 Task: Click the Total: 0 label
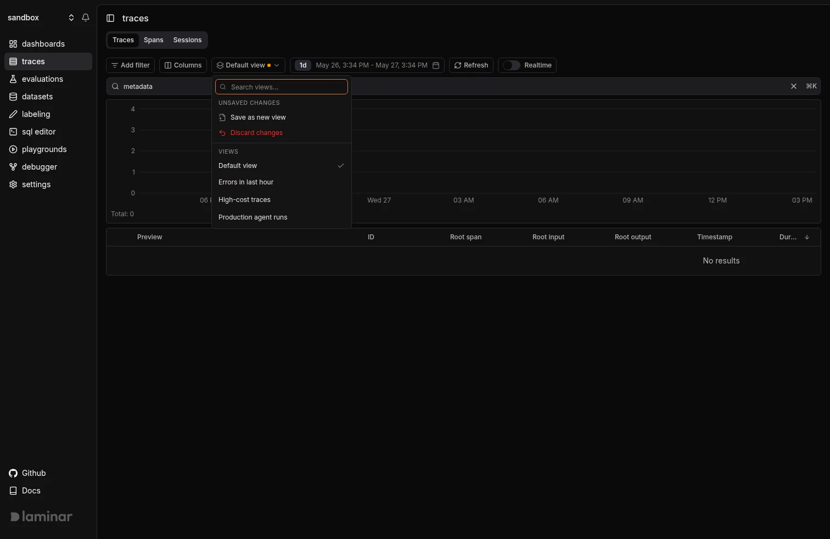[122, 214]
